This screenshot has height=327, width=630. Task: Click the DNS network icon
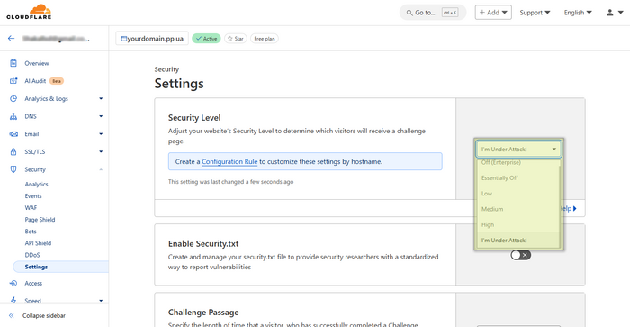pos(13,116)
